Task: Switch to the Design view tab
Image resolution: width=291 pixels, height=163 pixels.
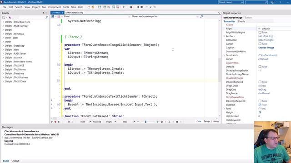Action: point(207,121)
